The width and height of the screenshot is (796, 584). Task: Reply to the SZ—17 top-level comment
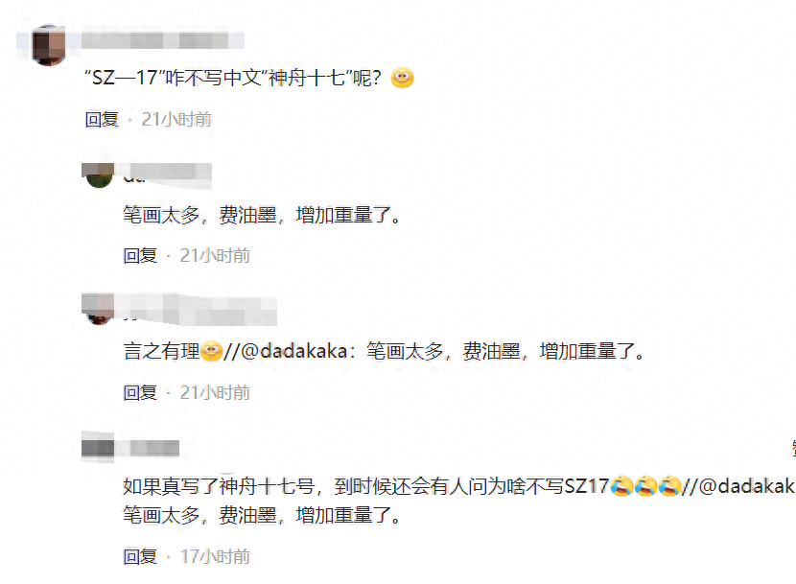[102, 119]
